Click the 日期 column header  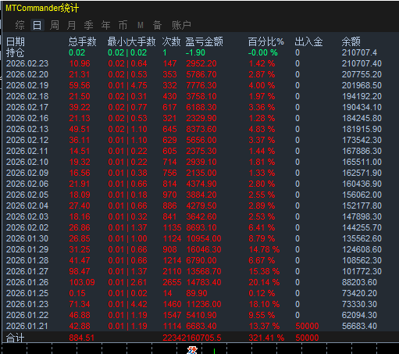click(16, 41)
